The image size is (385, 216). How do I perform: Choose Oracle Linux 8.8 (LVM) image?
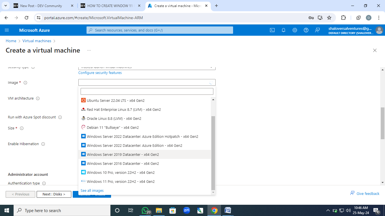(x=145, y=118)
